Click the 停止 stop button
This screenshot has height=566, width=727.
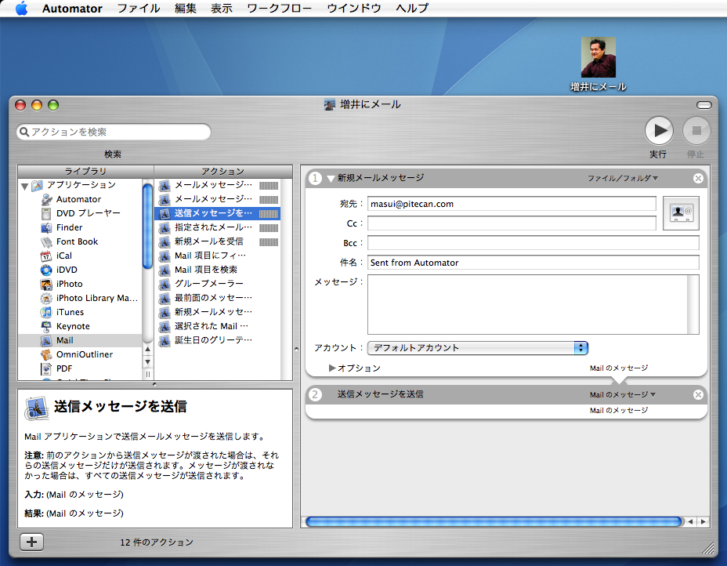click(696, 131)
